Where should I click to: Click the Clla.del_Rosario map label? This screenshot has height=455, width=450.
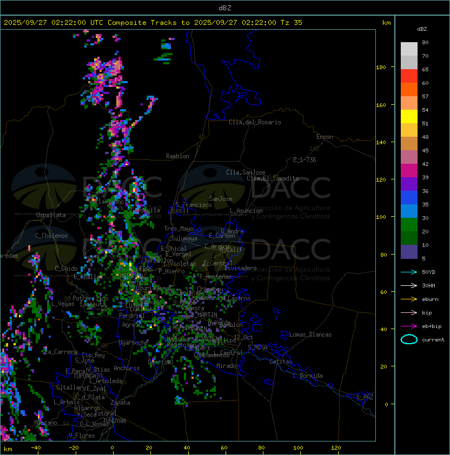[255, 122]
